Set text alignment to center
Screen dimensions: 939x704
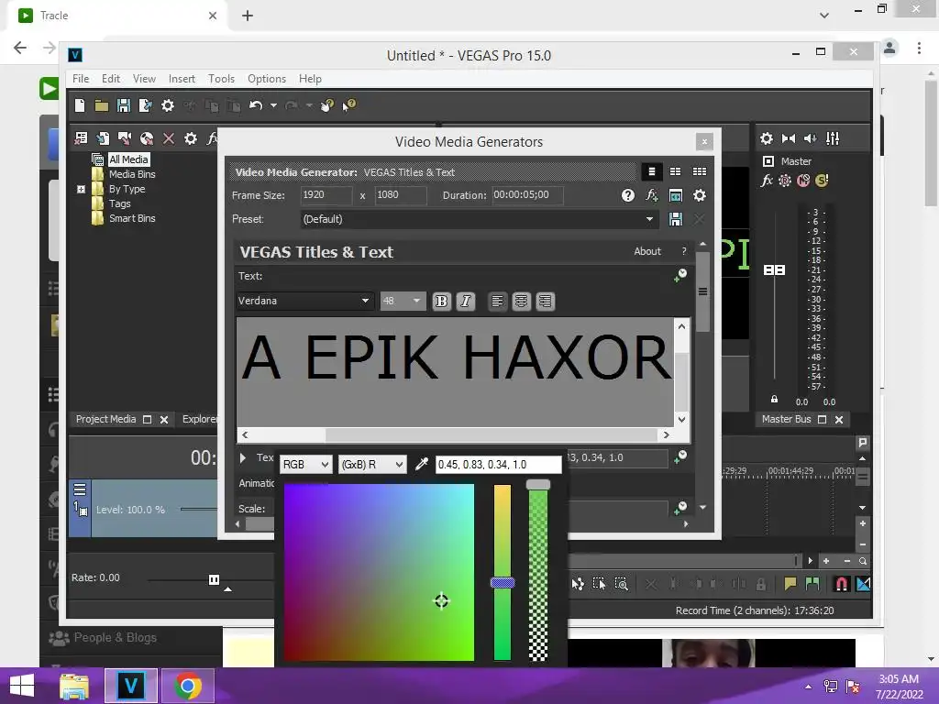coord(521,301)
